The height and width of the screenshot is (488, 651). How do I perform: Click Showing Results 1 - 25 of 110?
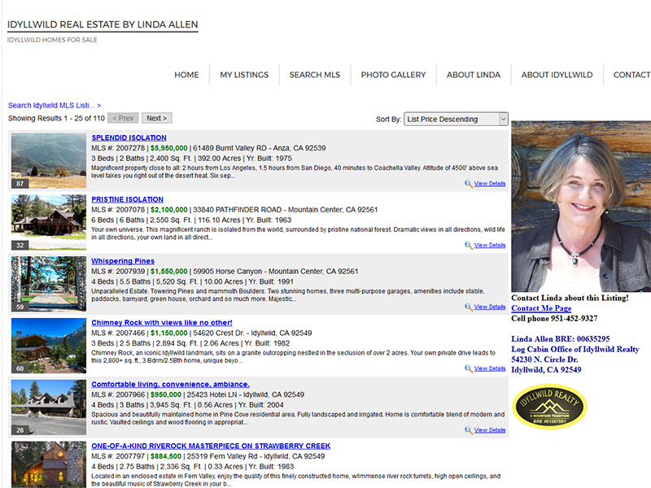click(56, 118)
